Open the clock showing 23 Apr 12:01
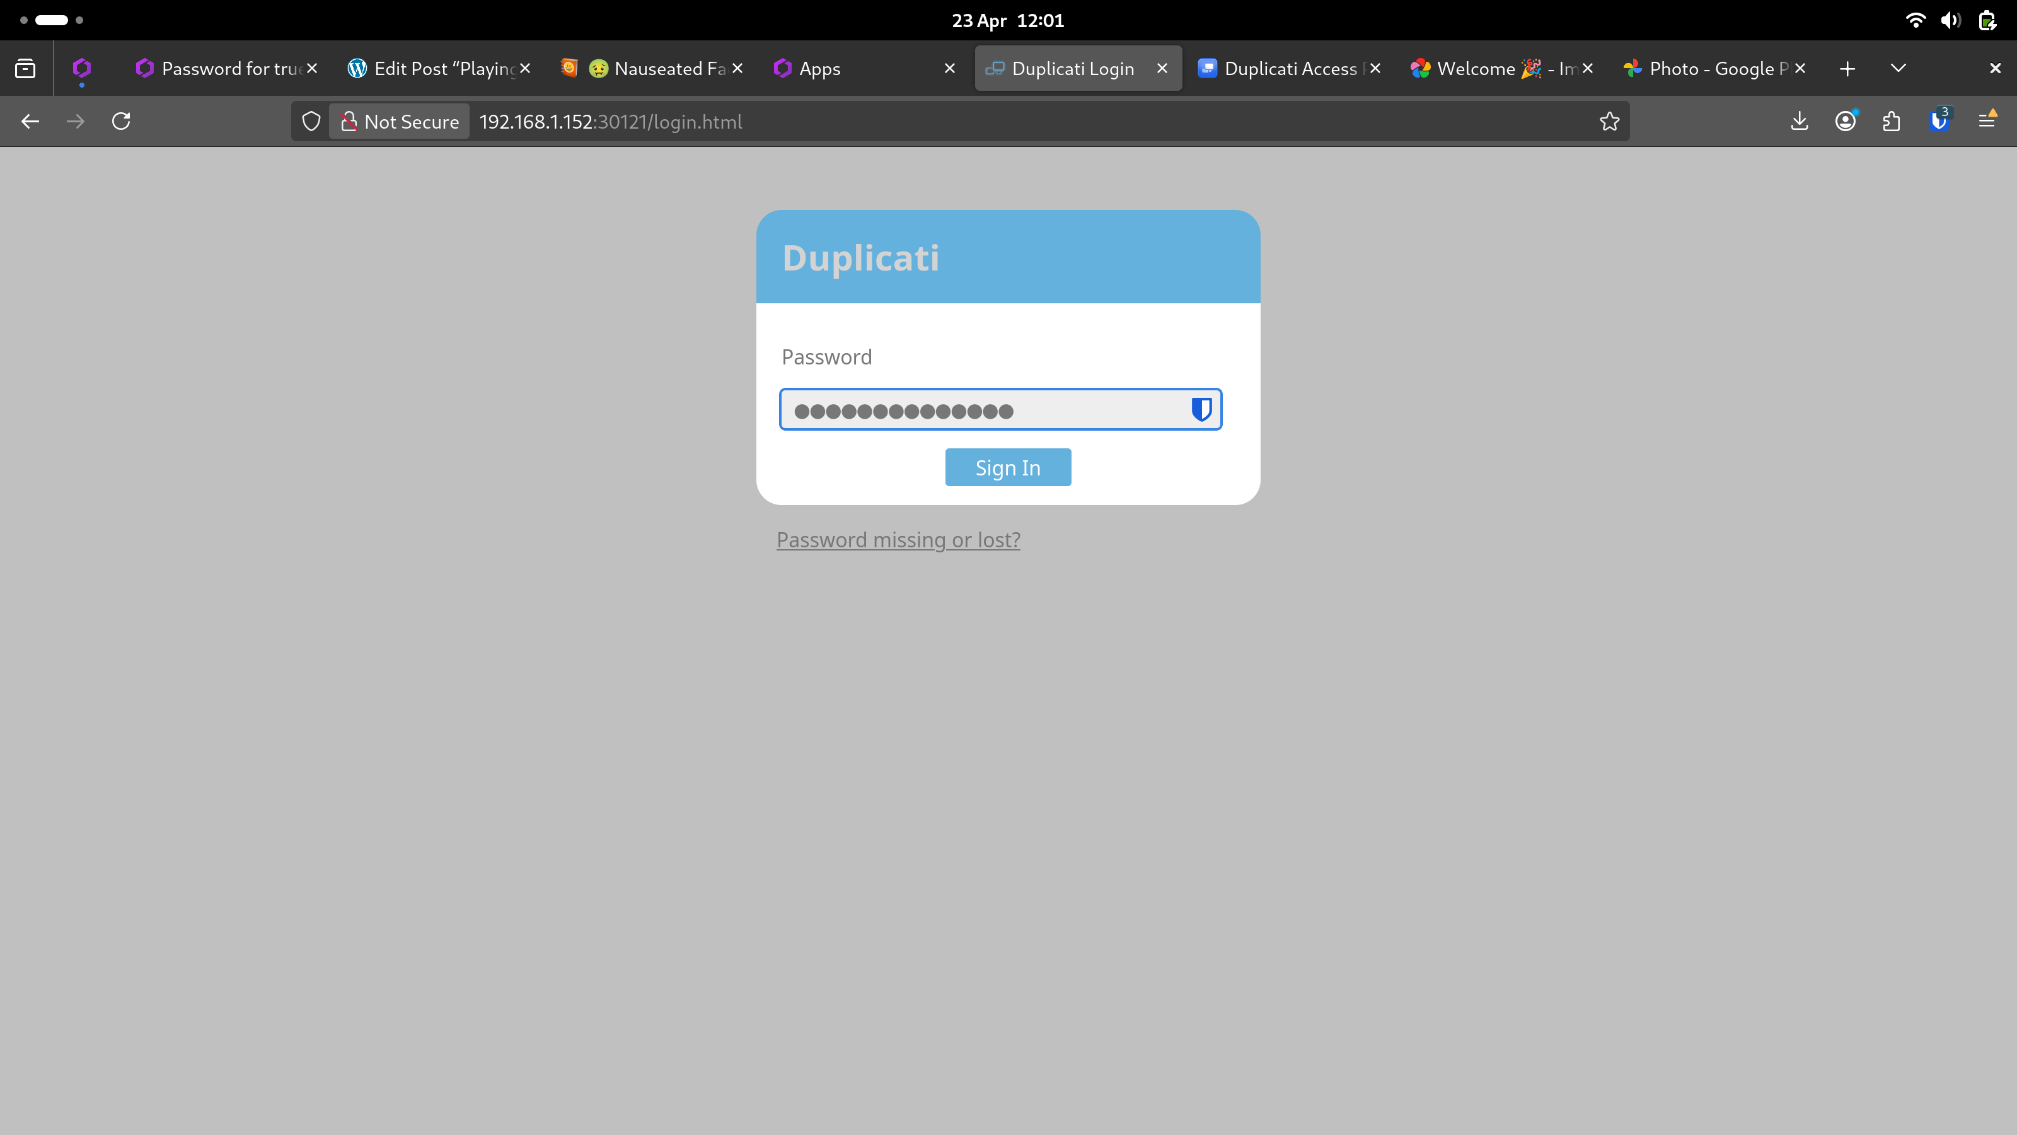The width and height of the screenshot is (2017, 1135). 1008,20
